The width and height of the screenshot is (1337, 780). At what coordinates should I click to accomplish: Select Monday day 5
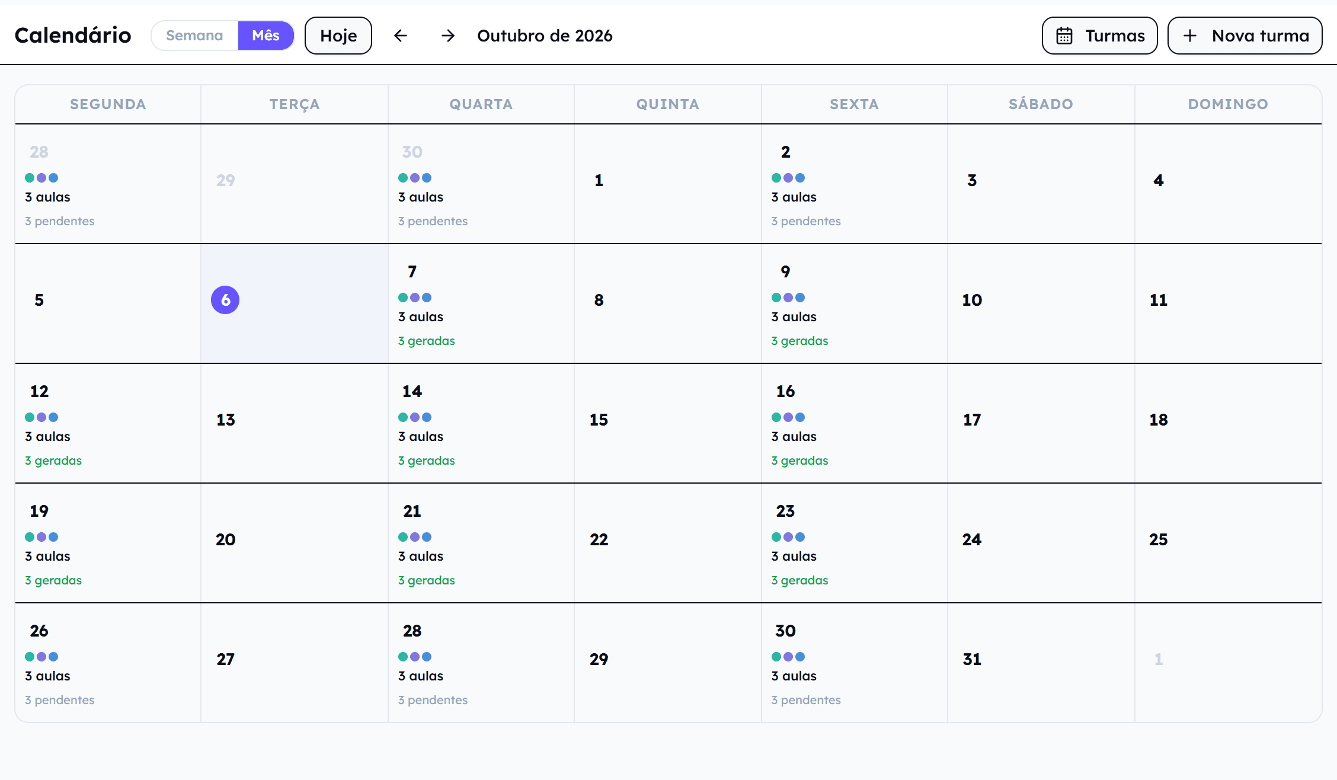tap(39, 300)
